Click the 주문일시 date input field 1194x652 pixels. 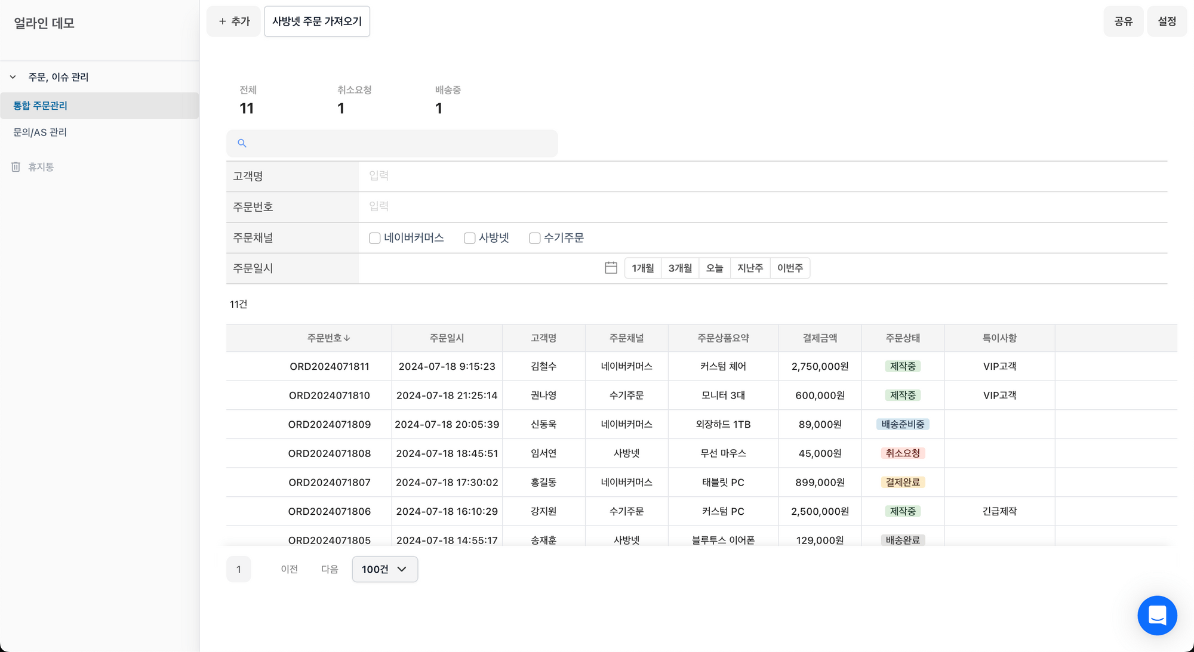(x=481, y=268)
